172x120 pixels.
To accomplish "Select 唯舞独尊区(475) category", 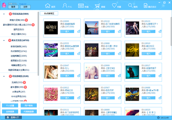I will [19, 65].
